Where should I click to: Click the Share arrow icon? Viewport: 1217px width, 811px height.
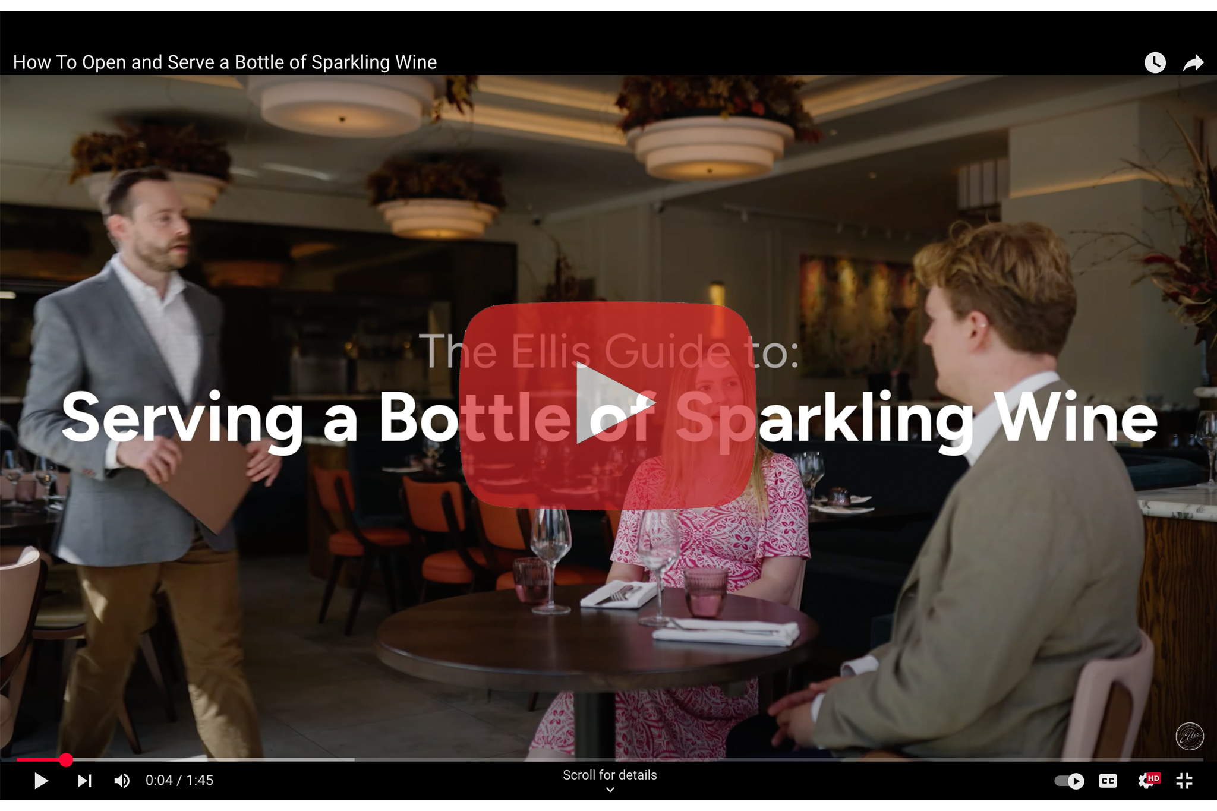click(x=1193, y=62)
